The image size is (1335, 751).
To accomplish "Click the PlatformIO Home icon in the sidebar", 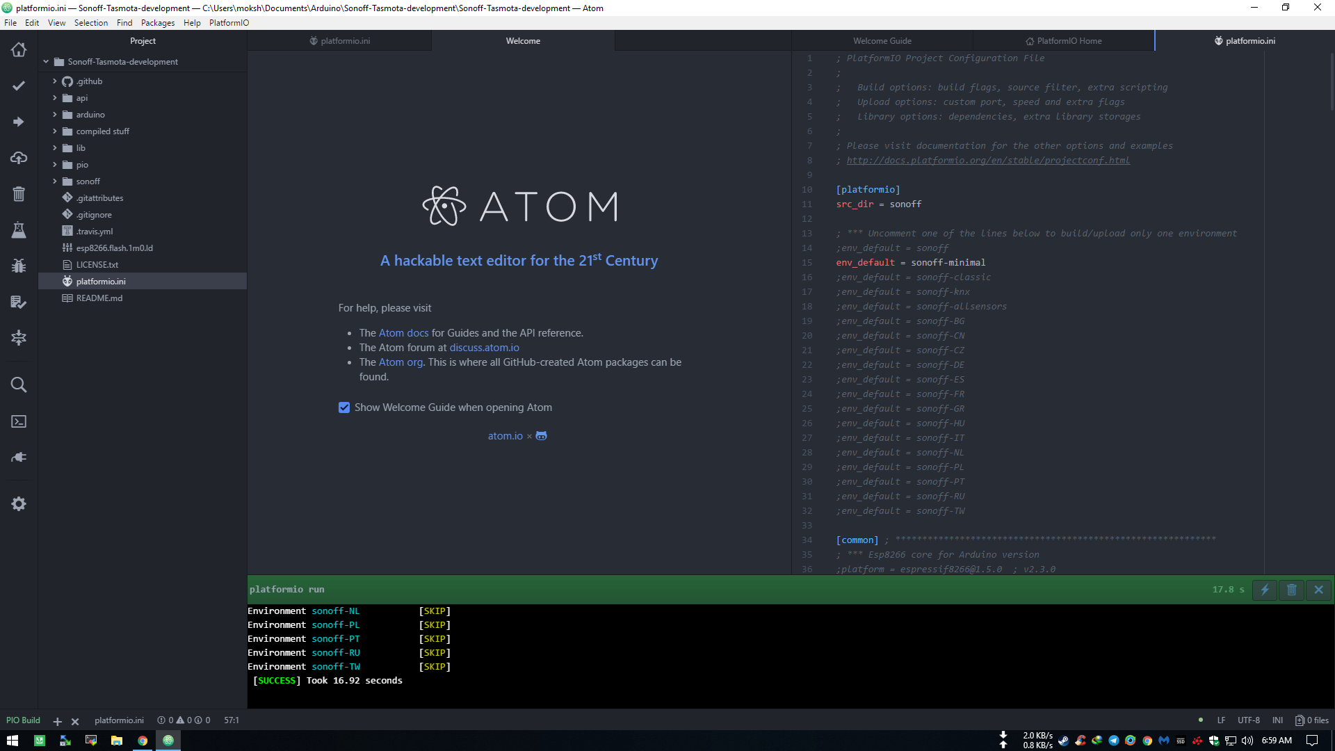I will [x=19, y=49].
